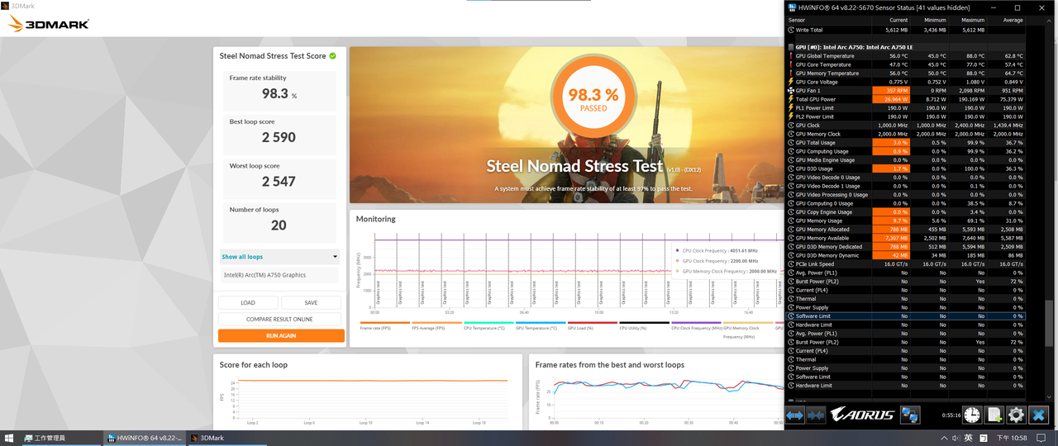Click thermometer icon of GPU Memory Temperature
This screenshot has height=446, width=1058.
(x=791, y=74)
